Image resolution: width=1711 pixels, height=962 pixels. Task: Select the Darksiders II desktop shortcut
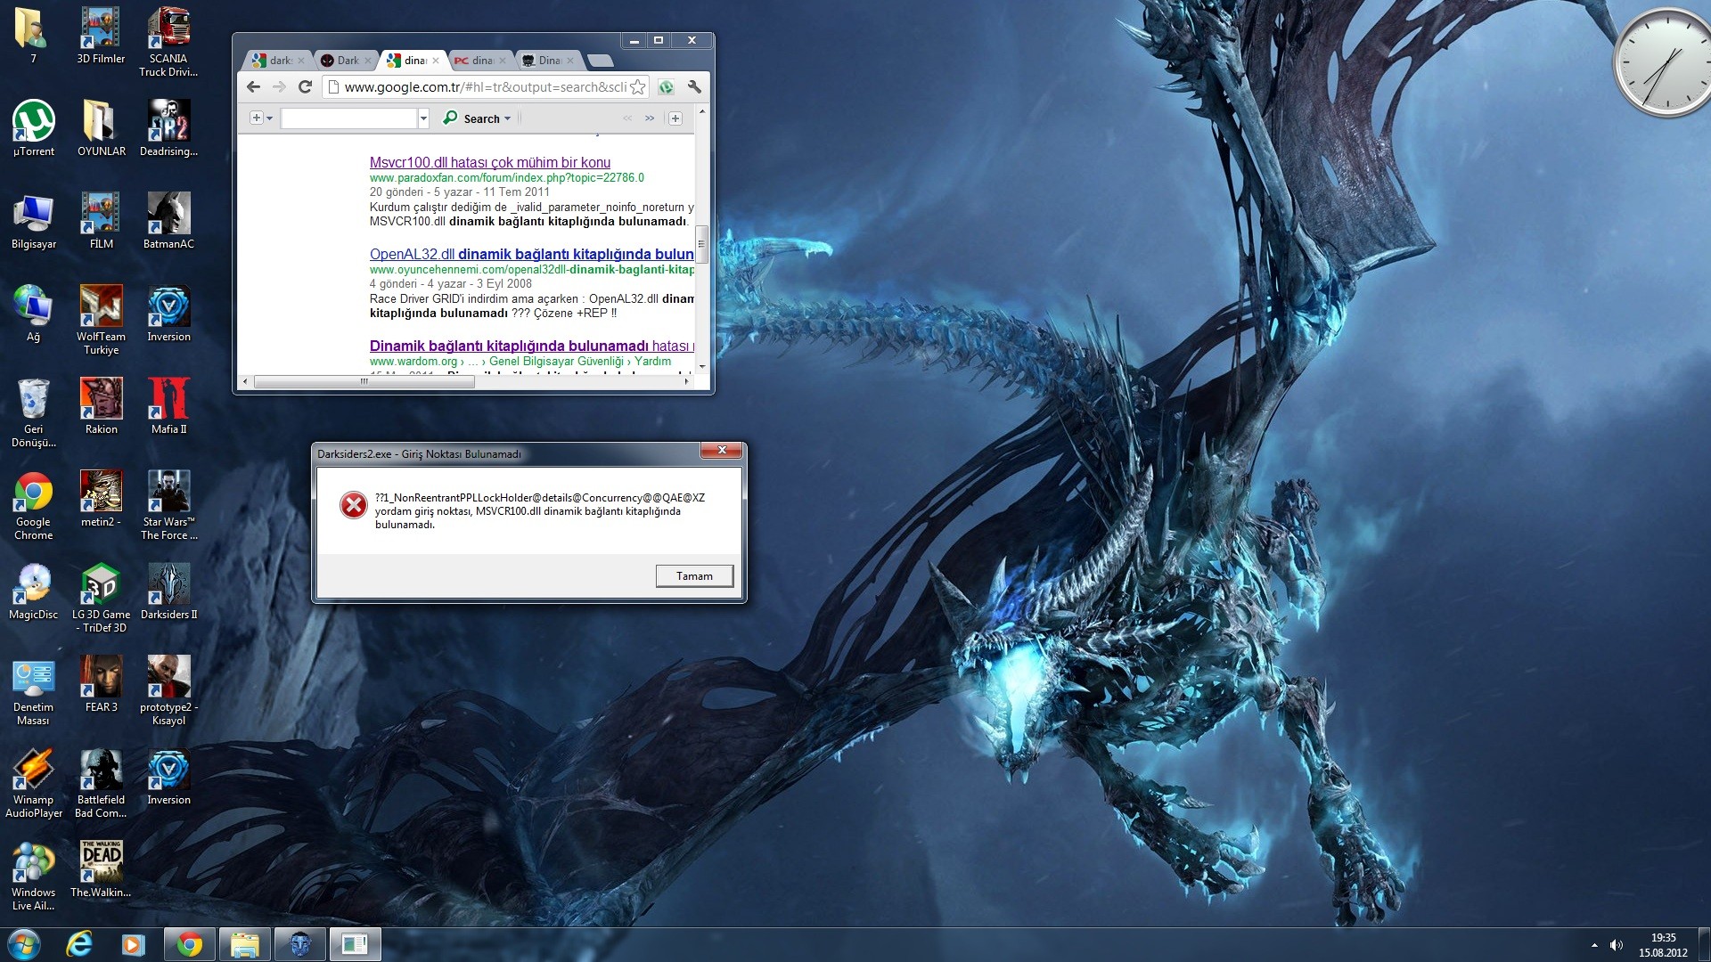pyautogui.click(x=168, y=591)
